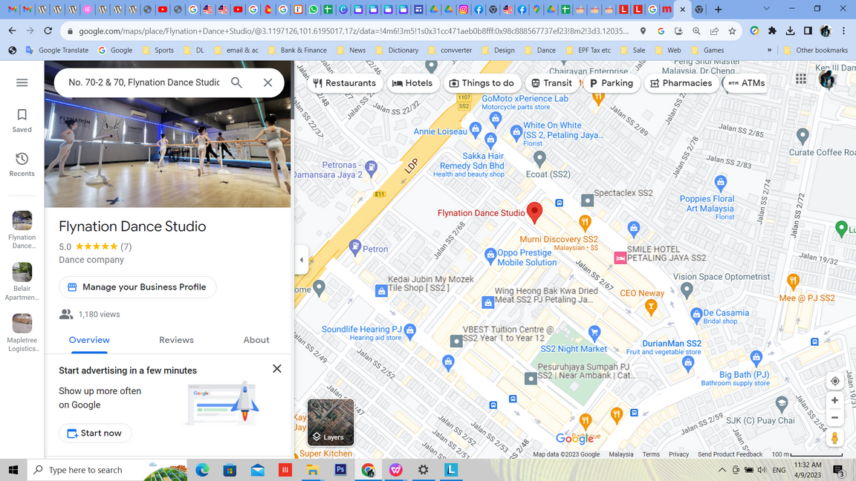Viewport: 856px width, 481px height.
Task: Dismiss the advertising promotion card
Action: 276,369
